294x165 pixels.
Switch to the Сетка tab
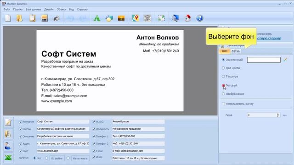pyautogui.click(x=236, y=51)
